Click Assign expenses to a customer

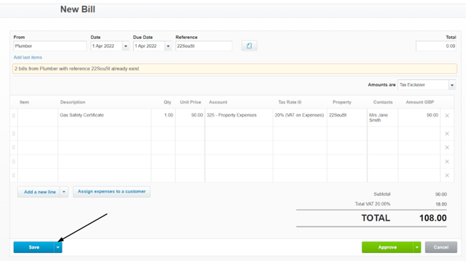pos(112,192)
